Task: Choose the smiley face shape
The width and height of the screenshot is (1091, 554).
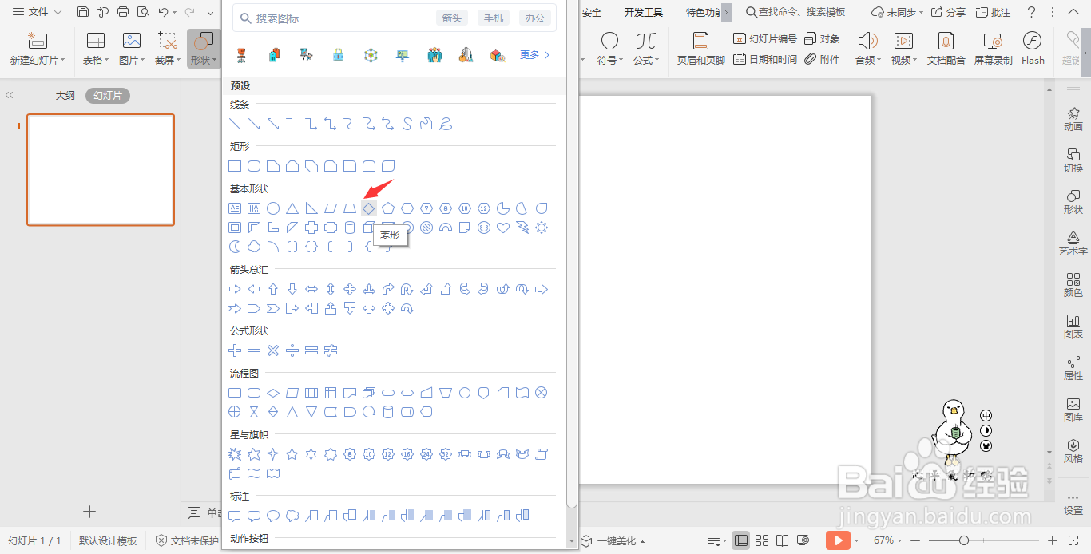Action: 484,228
